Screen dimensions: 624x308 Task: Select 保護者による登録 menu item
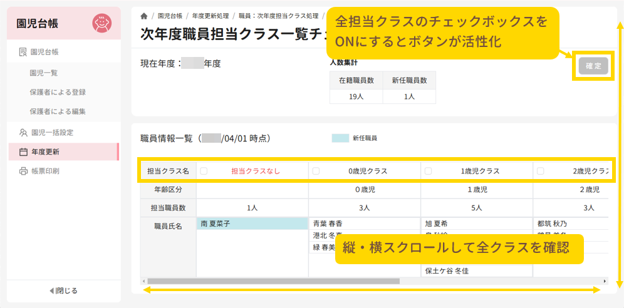pyautogui.click(x=58, y=92)
